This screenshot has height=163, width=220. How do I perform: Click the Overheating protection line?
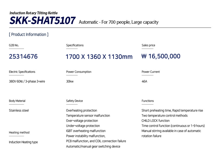pyautogui.click(x=82, y=110)
